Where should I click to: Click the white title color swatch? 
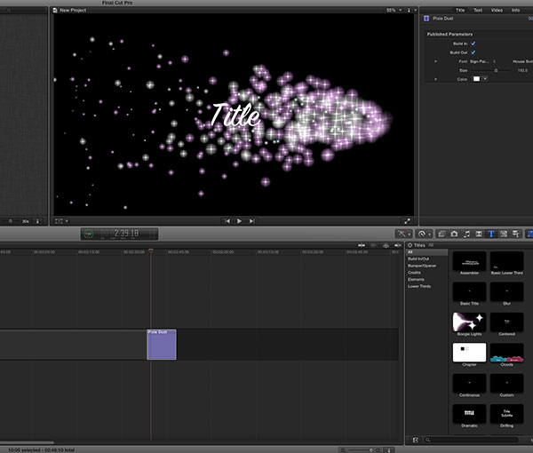(x=476, y=79)
